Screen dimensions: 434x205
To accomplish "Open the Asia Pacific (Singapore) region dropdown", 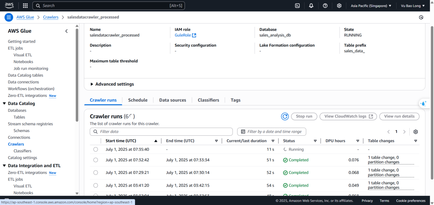I will click(371, 6).
